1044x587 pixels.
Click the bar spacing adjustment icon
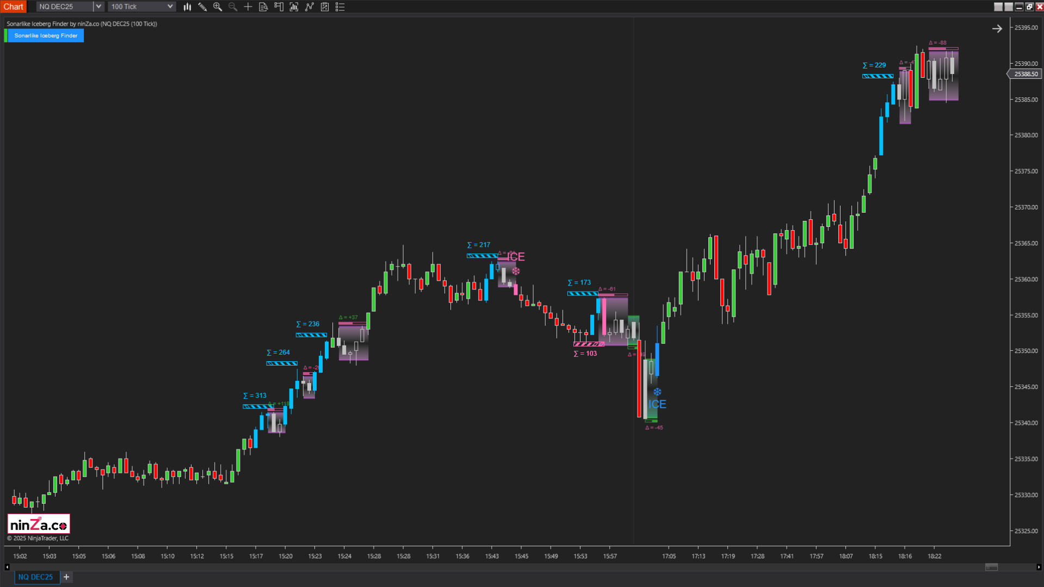point(294,7)
